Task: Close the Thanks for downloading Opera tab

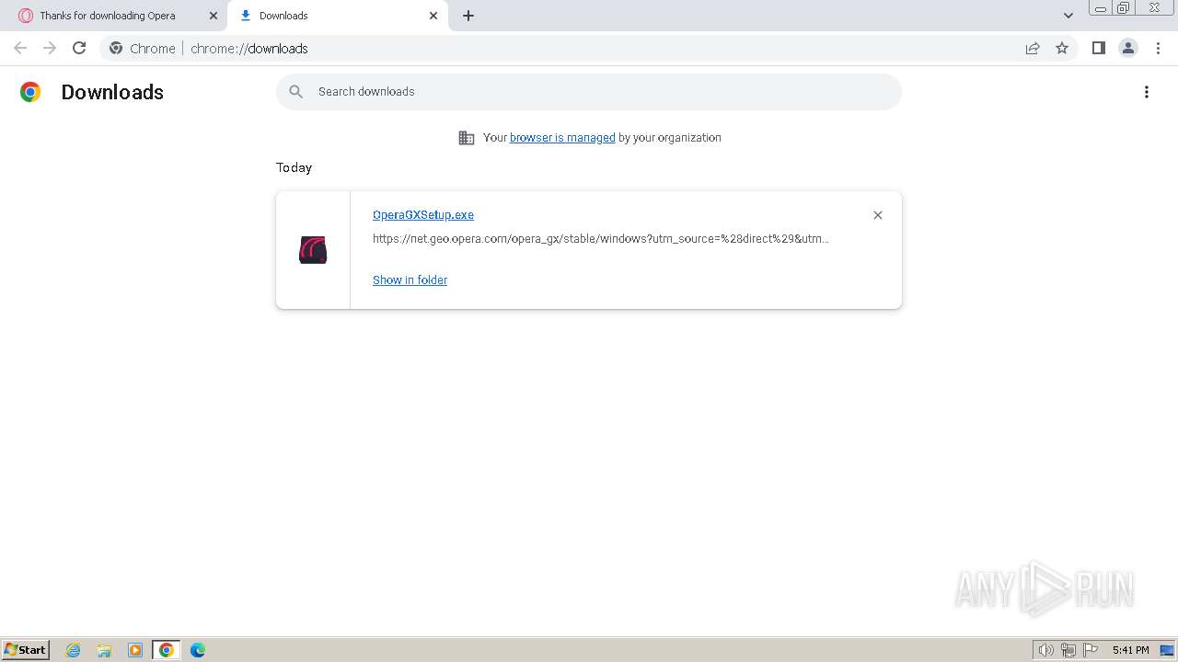Action: [x=214, y=16]
